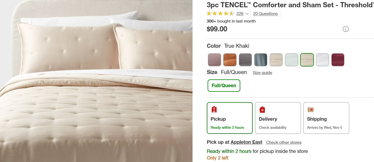Select the teal color swatch
The height and width of the screenshot is (162, 374).
click(x=261, y=60)
